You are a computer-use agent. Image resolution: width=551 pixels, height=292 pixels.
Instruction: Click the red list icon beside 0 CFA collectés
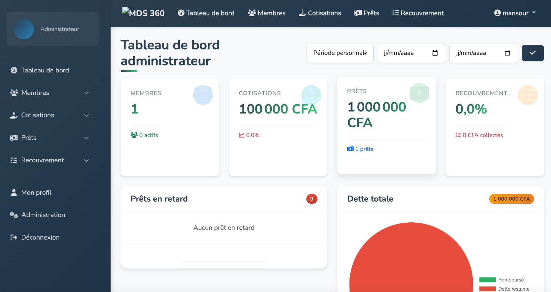coord(458,135)
